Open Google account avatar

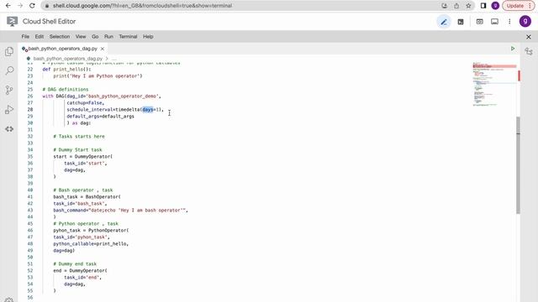coord(525,21)
